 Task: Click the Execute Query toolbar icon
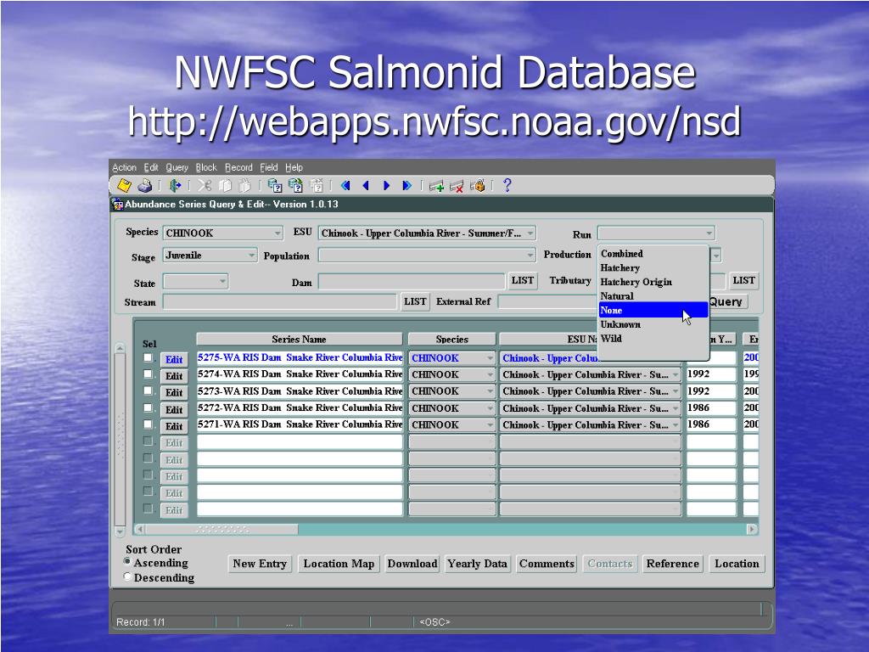[x=295, y=186]
